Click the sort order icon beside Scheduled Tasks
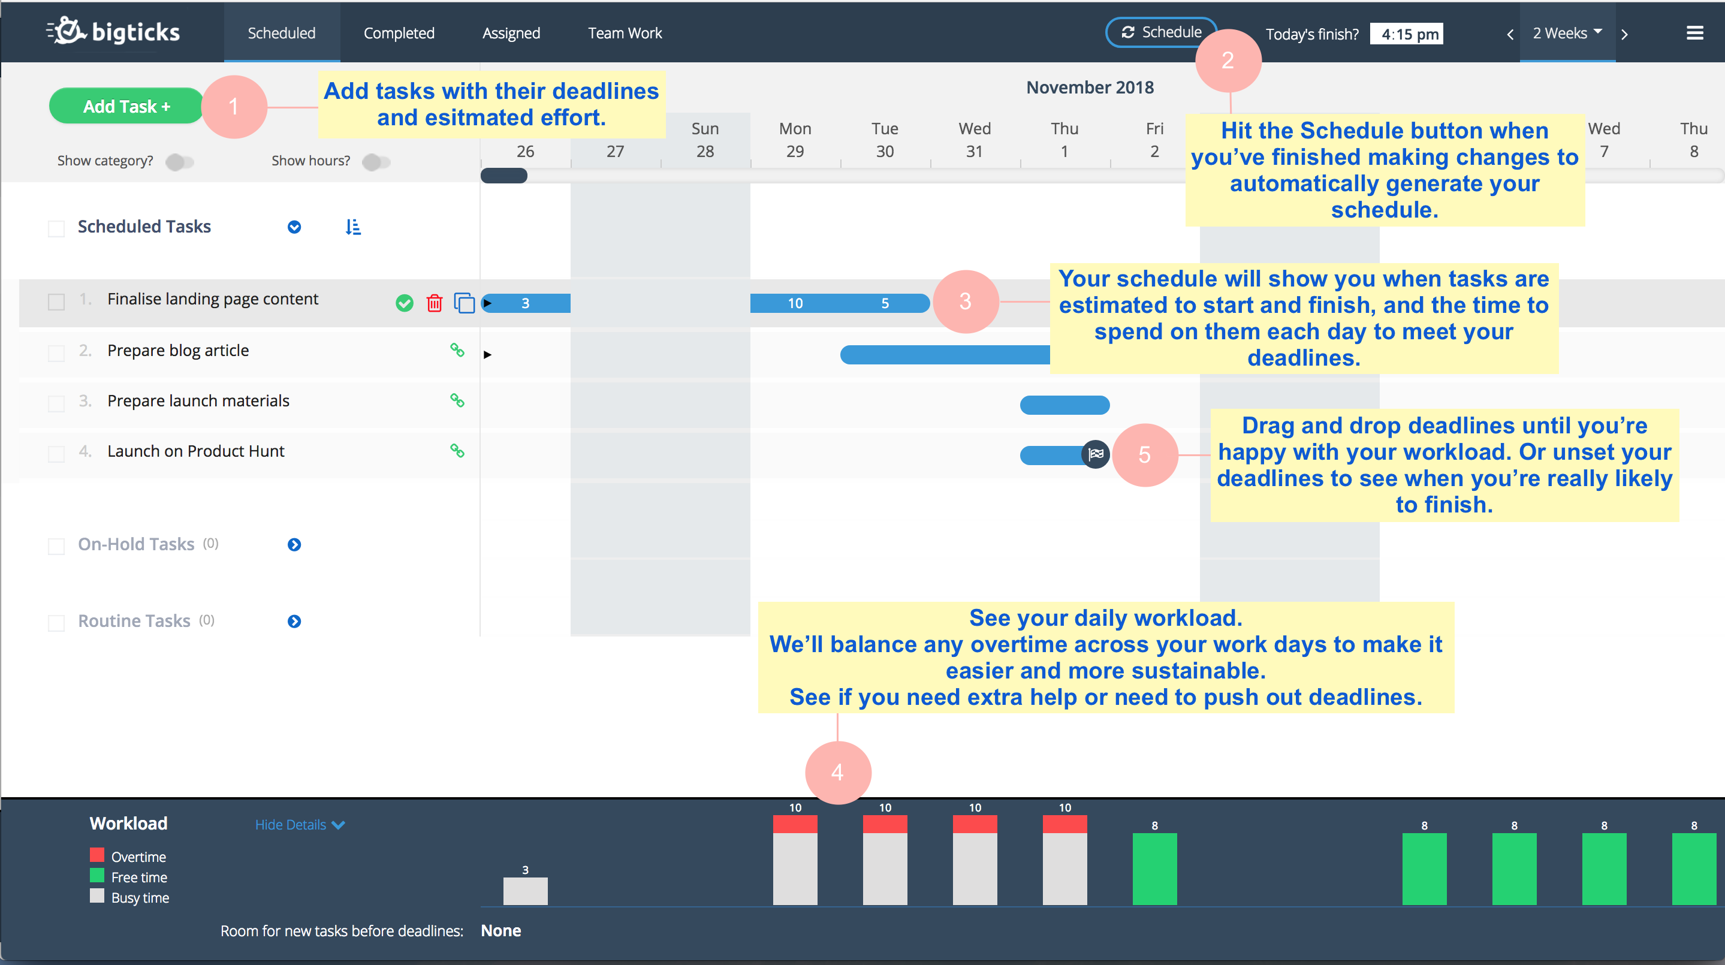This screenshot has height=965, width=1725. pyautogui.click(x=353, y=228)
